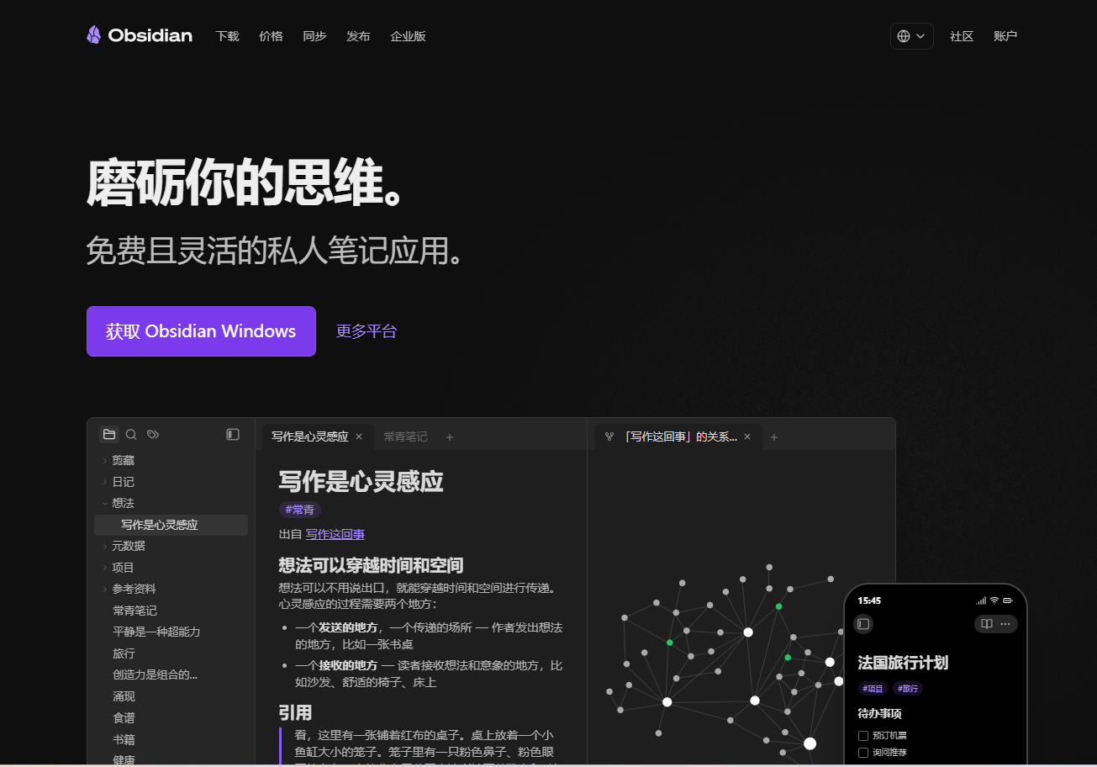The image size is (1097, 767).
Task: Open the 价格 menu item
Action: tap(272, 36)
